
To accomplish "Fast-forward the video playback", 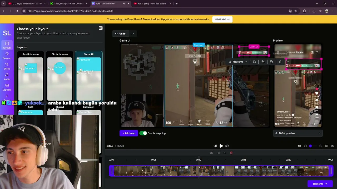I will 227,146.
